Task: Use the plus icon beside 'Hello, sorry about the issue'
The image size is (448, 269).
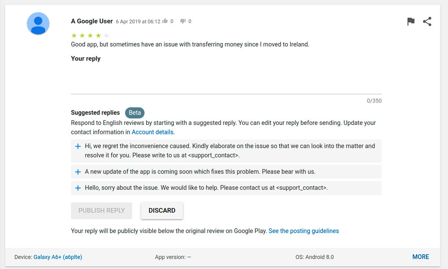Action: coord(78,188)
